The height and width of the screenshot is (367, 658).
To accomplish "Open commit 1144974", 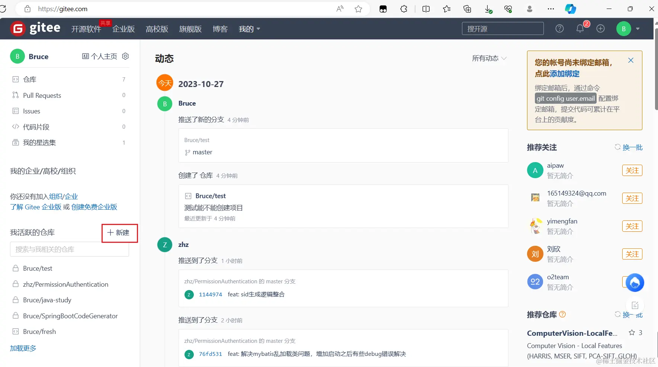I will 211,294.
